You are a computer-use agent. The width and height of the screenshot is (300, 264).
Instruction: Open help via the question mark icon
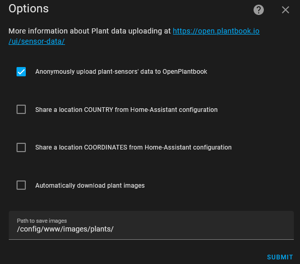pos(259,10)
